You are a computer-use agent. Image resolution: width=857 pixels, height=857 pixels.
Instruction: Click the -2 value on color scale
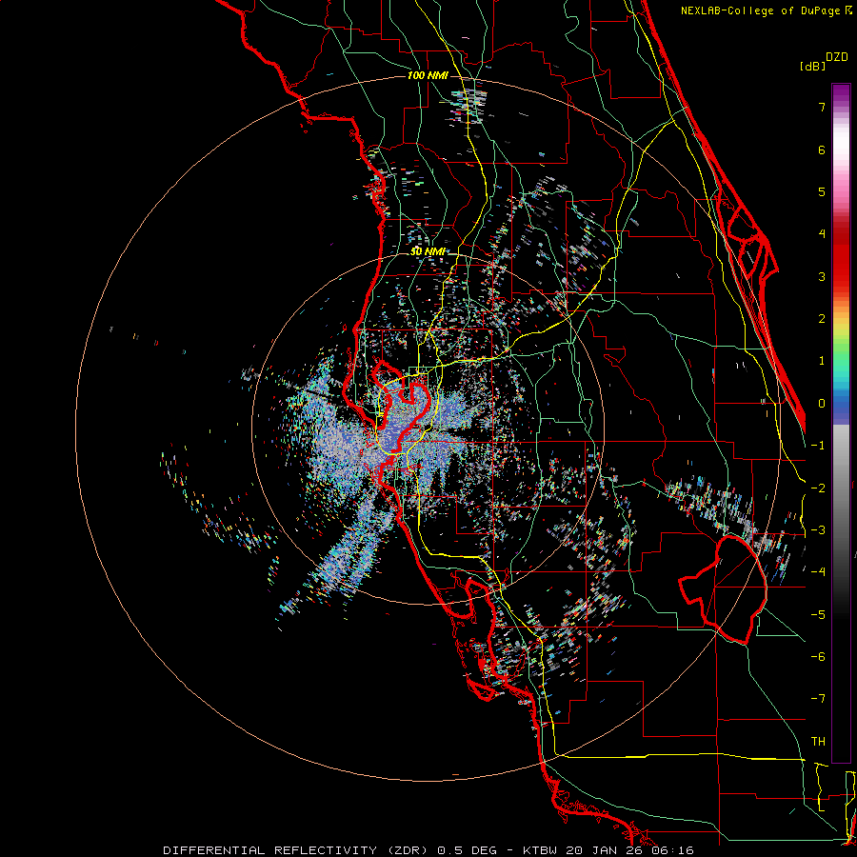(x=818, y=488)
